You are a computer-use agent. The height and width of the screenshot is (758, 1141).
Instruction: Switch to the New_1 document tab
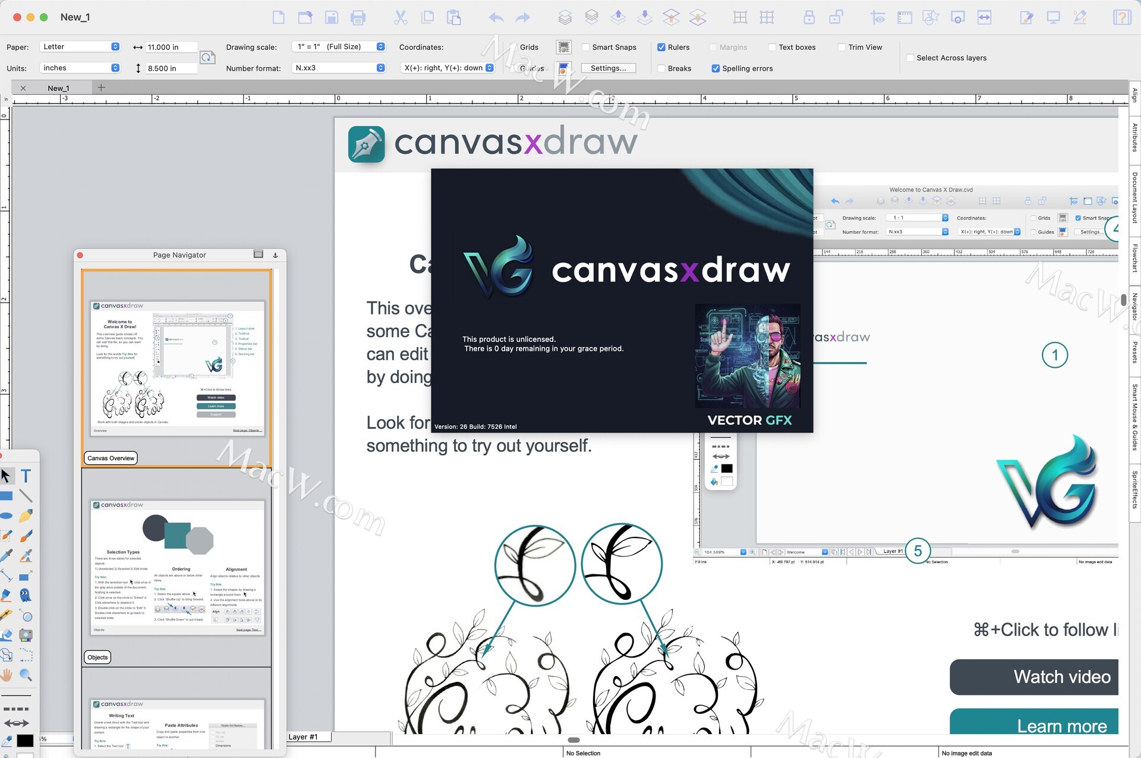58,89
